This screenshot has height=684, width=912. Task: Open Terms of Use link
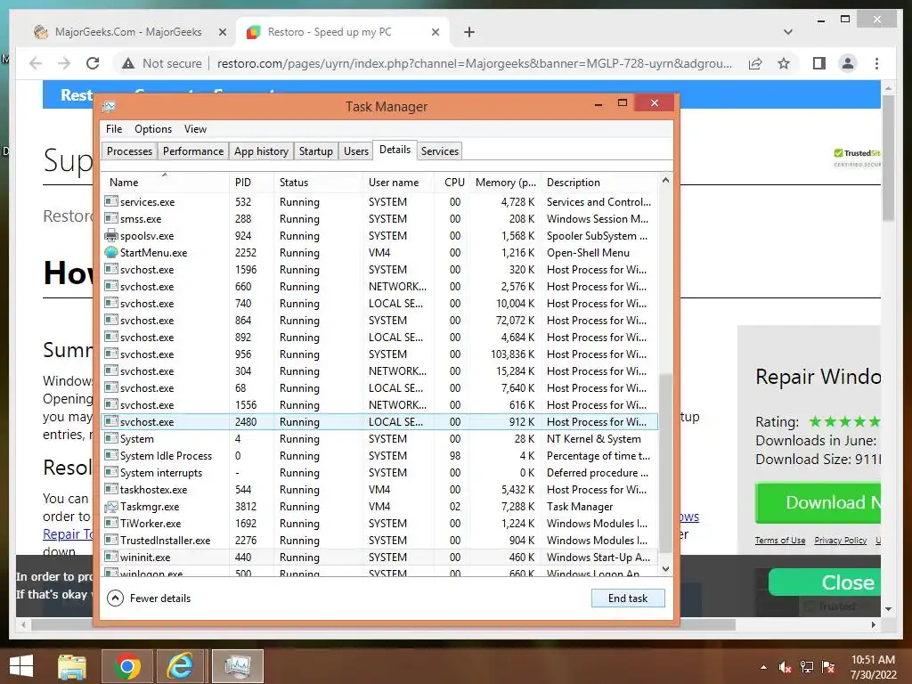(x=780, y=541)
